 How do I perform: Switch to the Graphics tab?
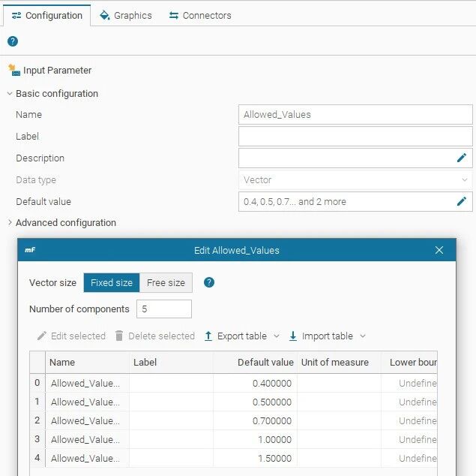126,16
